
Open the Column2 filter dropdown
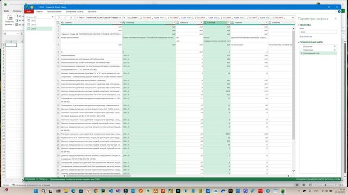pos(174,23)
